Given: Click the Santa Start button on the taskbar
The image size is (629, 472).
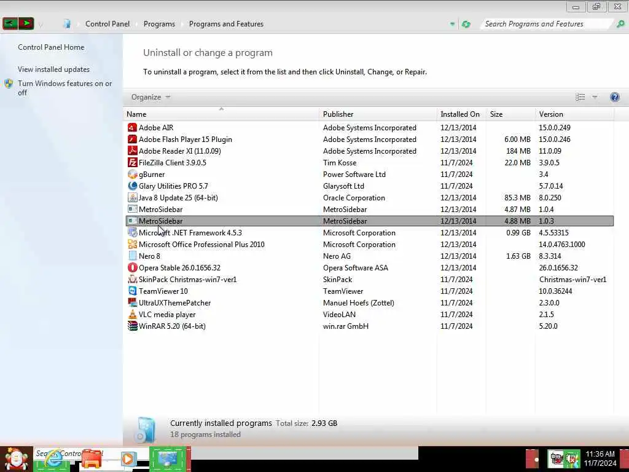Looking at the screenshot, I should point(16,459).
